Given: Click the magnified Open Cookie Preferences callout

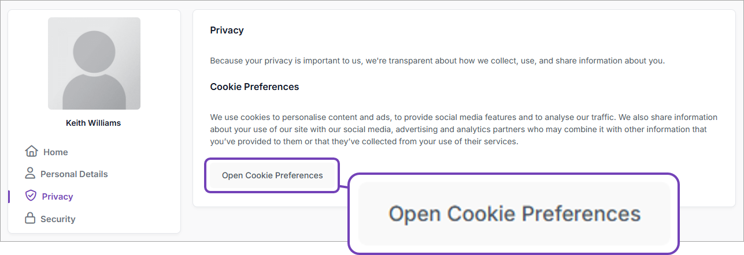Looking at the screenshot, I should [x=514, y=214].
